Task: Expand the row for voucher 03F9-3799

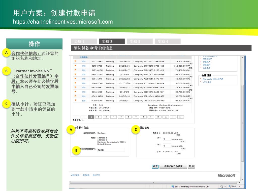Action: (x=75, y=66)
